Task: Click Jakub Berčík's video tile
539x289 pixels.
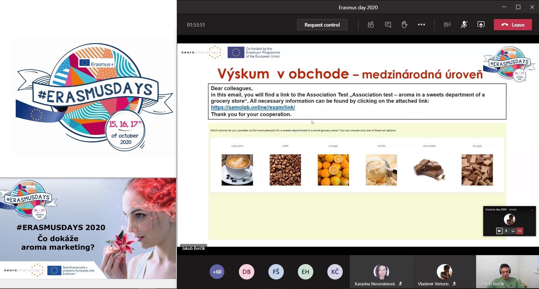Action: coord(507,272)
